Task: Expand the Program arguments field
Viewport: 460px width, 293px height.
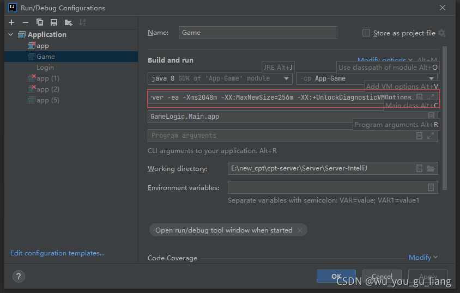Action: [x=431, y=136]
